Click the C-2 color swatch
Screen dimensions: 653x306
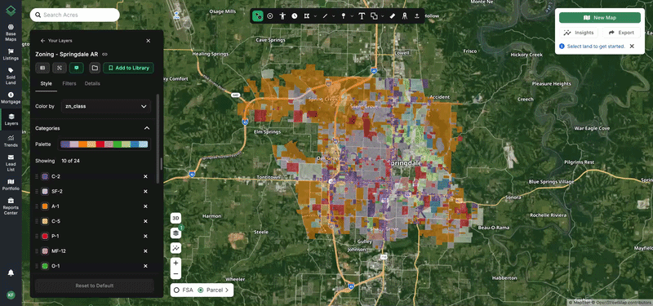coord(45,176)
